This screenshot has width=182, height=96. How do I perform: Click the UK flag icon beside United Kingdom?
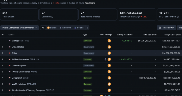[10, 65]
